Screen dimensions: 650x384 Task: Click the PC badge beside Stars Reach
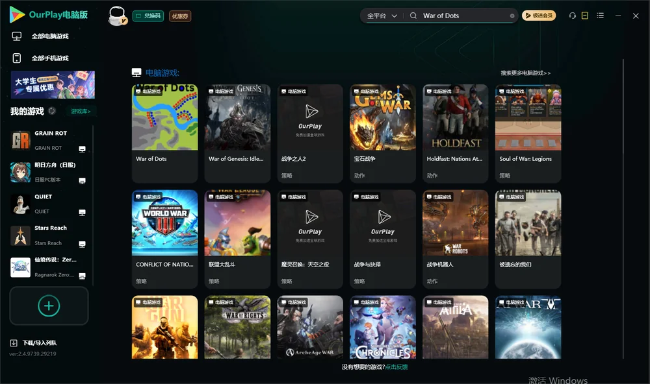click(x=82, y=244)
